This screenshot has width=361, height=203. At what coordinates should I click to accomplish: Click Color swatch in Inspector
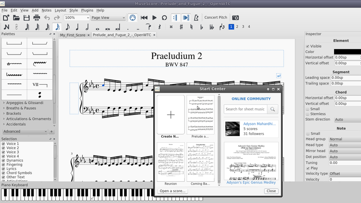(x=347, y=52)
